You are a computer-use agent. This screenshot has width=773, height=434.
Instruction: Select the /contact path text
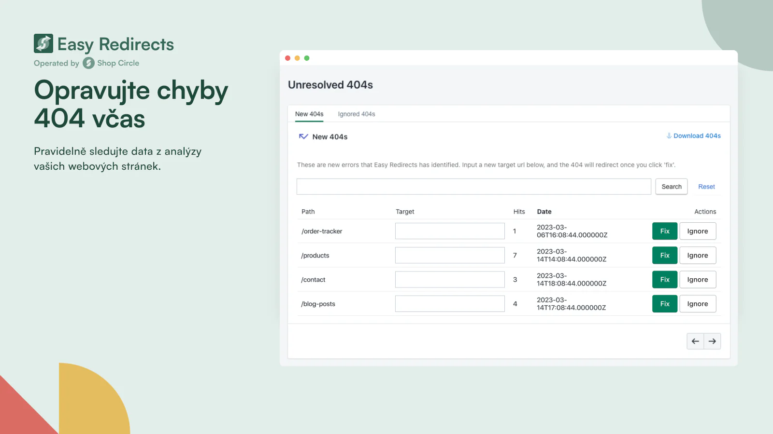point(313,280)
